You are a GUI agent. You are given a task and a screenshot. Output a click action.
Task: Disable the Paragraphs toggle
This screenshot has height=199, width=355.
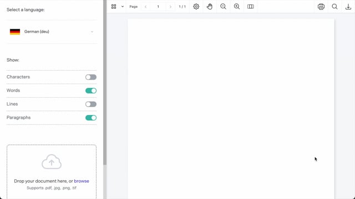click(91, 118)
